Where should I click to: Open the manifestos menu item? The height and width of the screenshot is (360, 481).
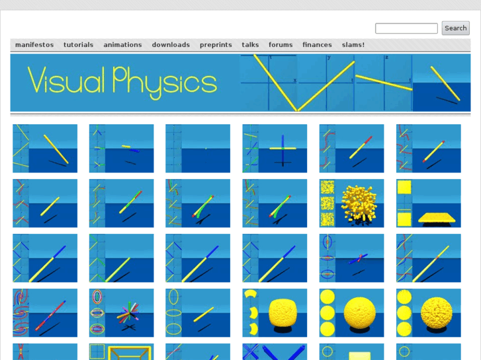(x=34, y=45)
